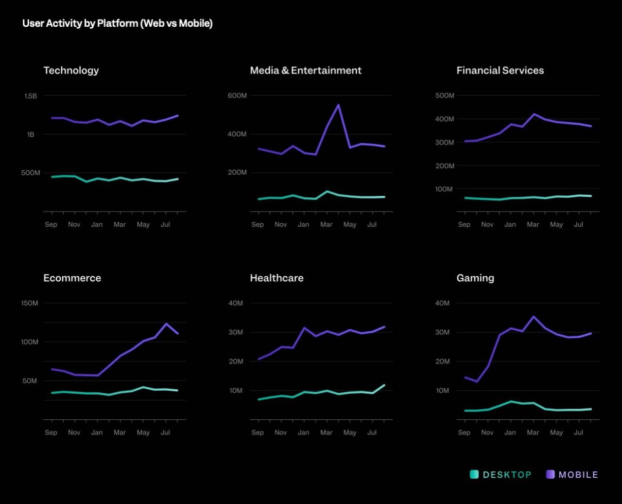Click the Healthcare chart heading
The height and width of the screenshot is (504, 622).
pos(276,278)
